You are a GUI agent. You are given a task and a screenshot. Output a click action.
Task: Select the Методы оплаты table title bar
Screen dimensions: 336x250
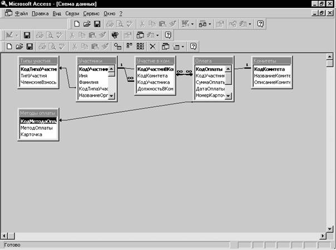tap(38, 113)
